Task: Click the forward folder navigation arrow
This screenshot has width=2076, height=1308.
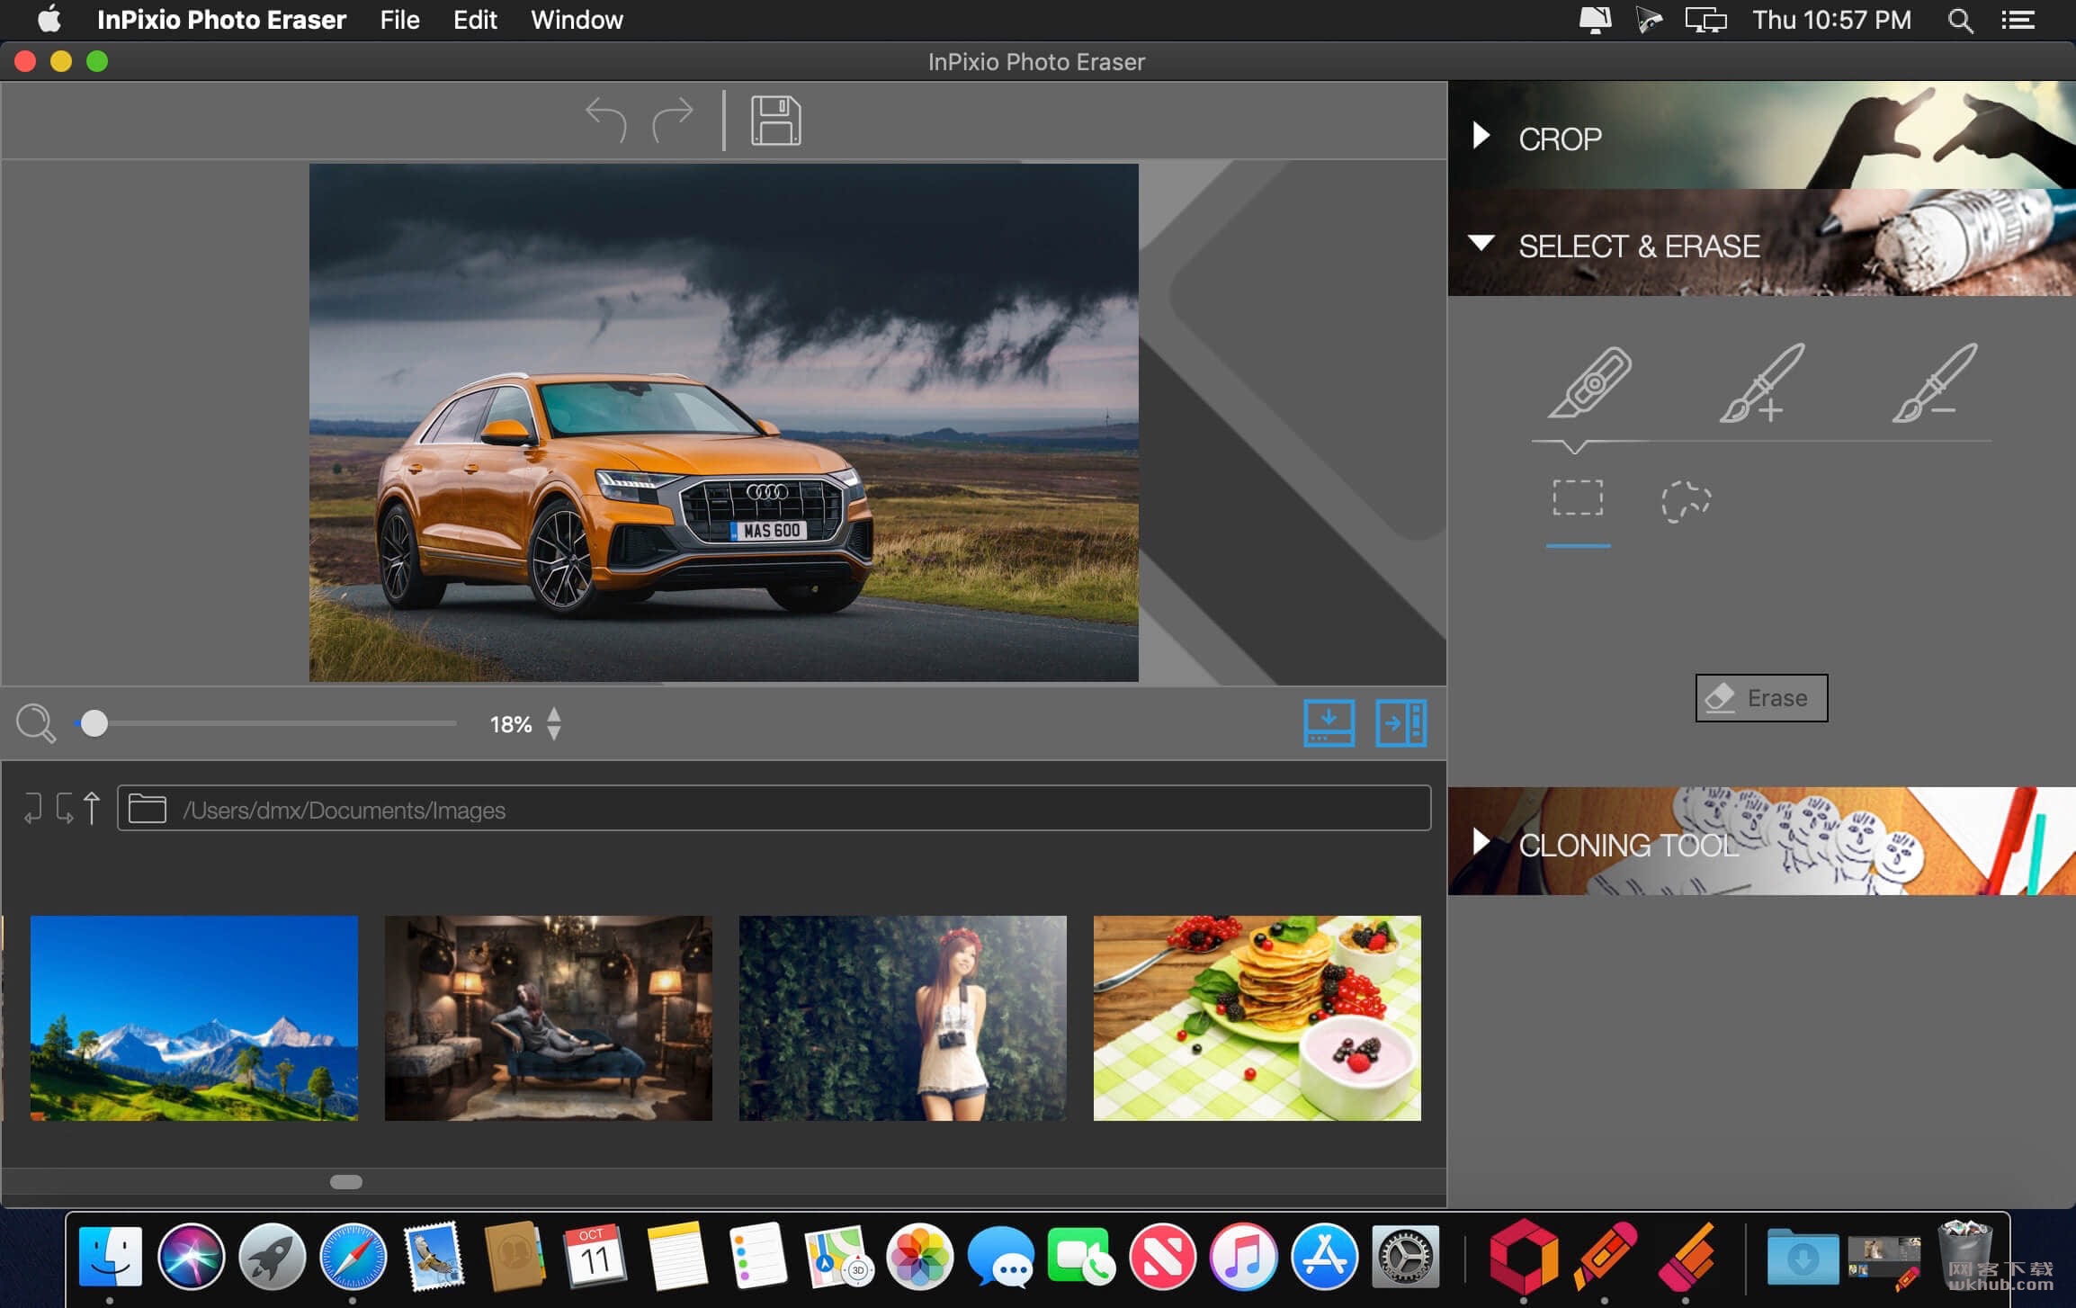Action: click(x=64, y=808)
